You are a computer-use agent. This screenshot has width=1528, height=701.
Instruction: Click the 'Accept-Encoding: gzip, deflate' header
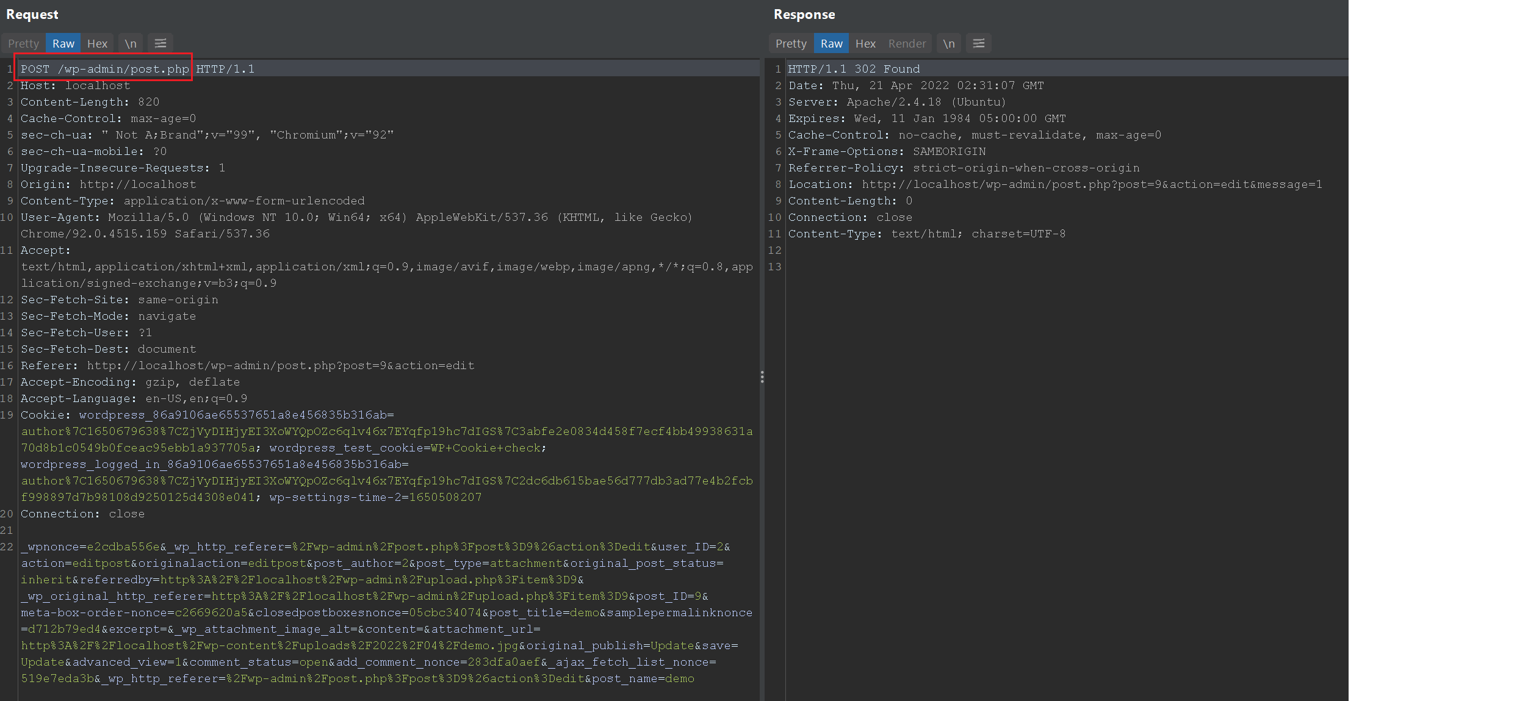tap(131, 382)
